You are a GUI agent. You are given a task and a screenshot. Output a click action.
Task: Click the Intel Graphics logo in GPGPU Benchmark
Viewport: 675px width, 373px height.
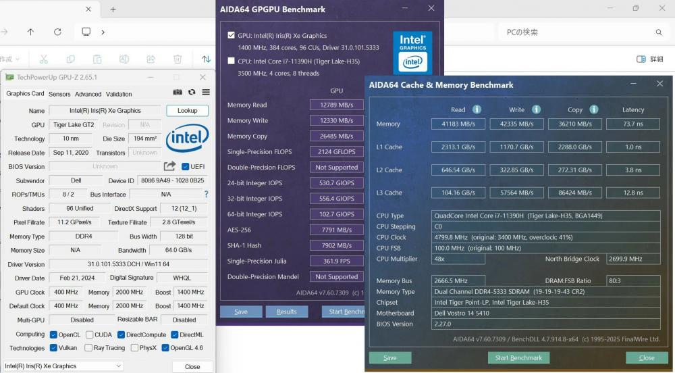click(412, 52)
